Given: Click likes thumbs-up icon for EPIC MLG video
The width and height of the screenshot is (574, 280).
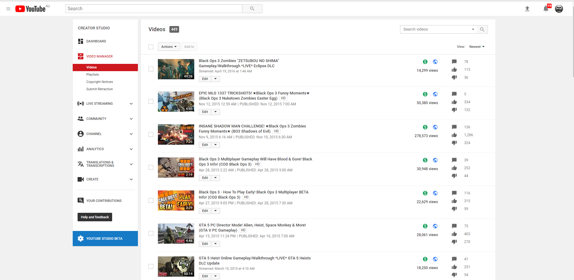Looking at the screenshot, I should (x=454, y=102).
